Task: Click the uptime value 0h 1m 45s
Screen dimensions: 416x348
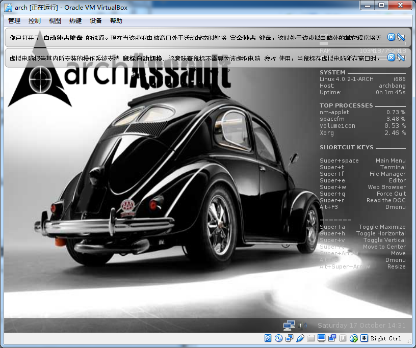Action: (x=391, y=92)
